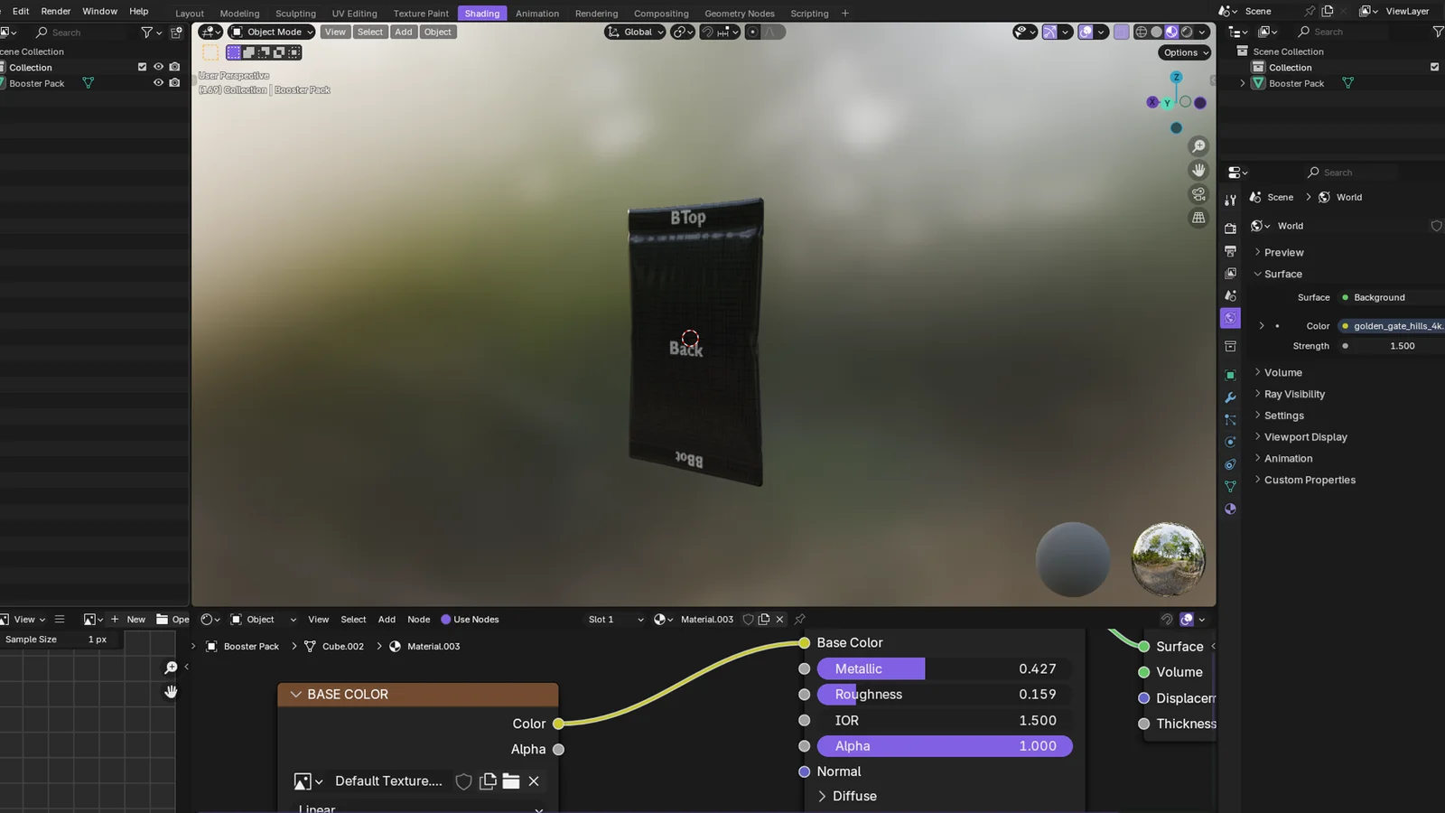The height and width of the screenshot is (813, 1445).
Task: Unlink the Default Texture image
Action: click(534, 781)
